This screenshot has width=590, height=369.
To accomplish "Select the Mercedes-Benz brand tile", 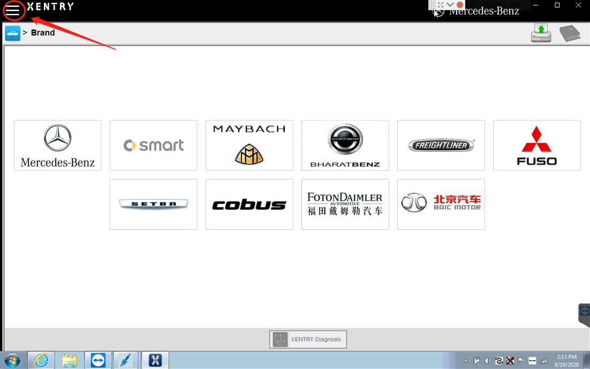I will [58, 145].
